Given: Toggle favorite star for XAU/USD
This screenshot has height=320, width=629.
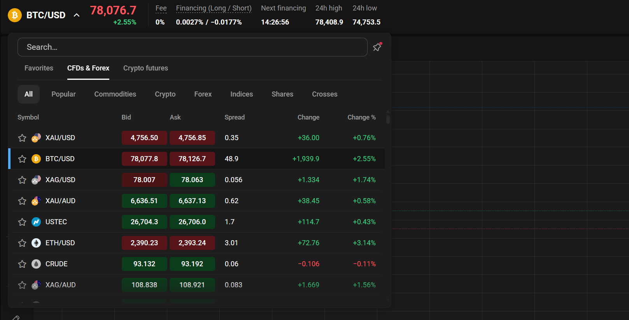Looking at the screenshot, I should click(22, 138).
